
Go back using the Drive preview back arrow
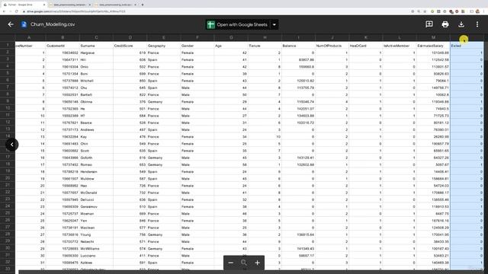(x=11, y=24)
